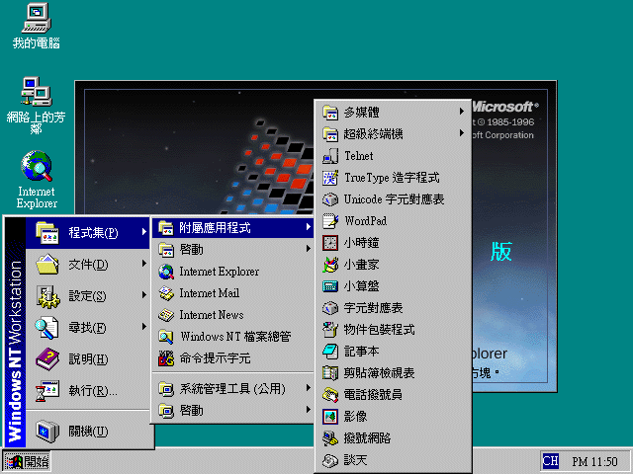633x474 pixels.
Task: Open the 小時鐘 clock icon
Action: pyautogui.click(x=331, y=243)
